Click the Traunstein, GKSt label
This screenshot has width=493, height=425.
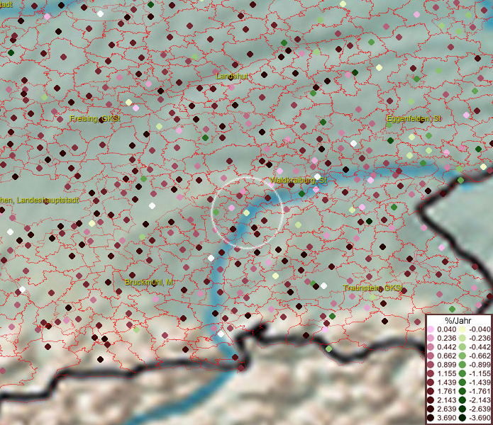pos(372,288)
